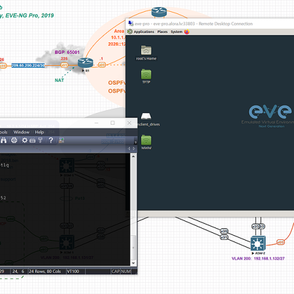294x294 pixels.
Task: Click the Find binoculars icon in terminal toolbar
Action: (4, 140)
